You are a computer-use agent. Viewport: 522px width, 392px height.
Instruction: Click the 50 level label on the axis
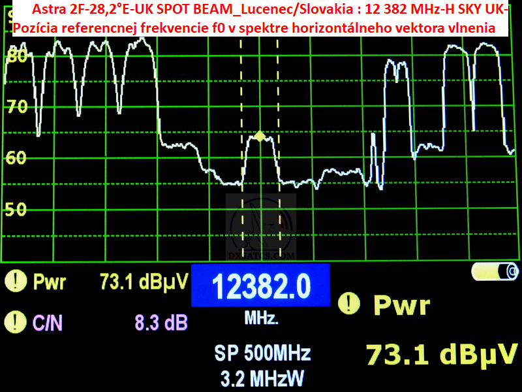pos(16,210)
